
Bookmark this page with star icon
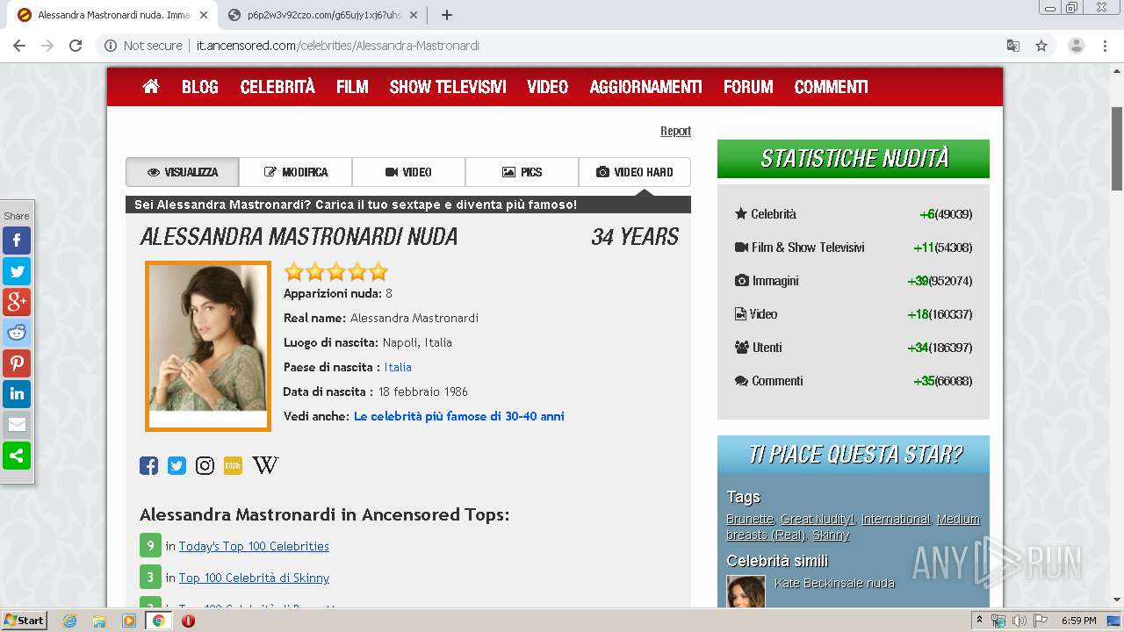(x=1041, y=46)
